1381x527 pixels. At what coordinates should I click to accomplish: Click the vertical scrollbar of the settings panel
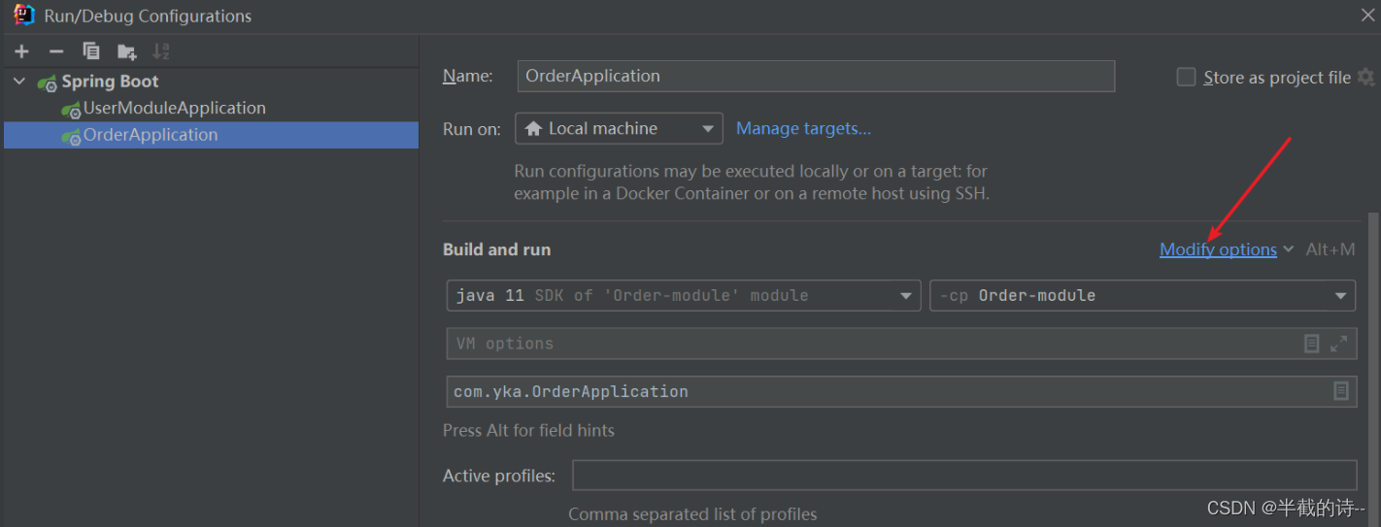click(1373, 369)
